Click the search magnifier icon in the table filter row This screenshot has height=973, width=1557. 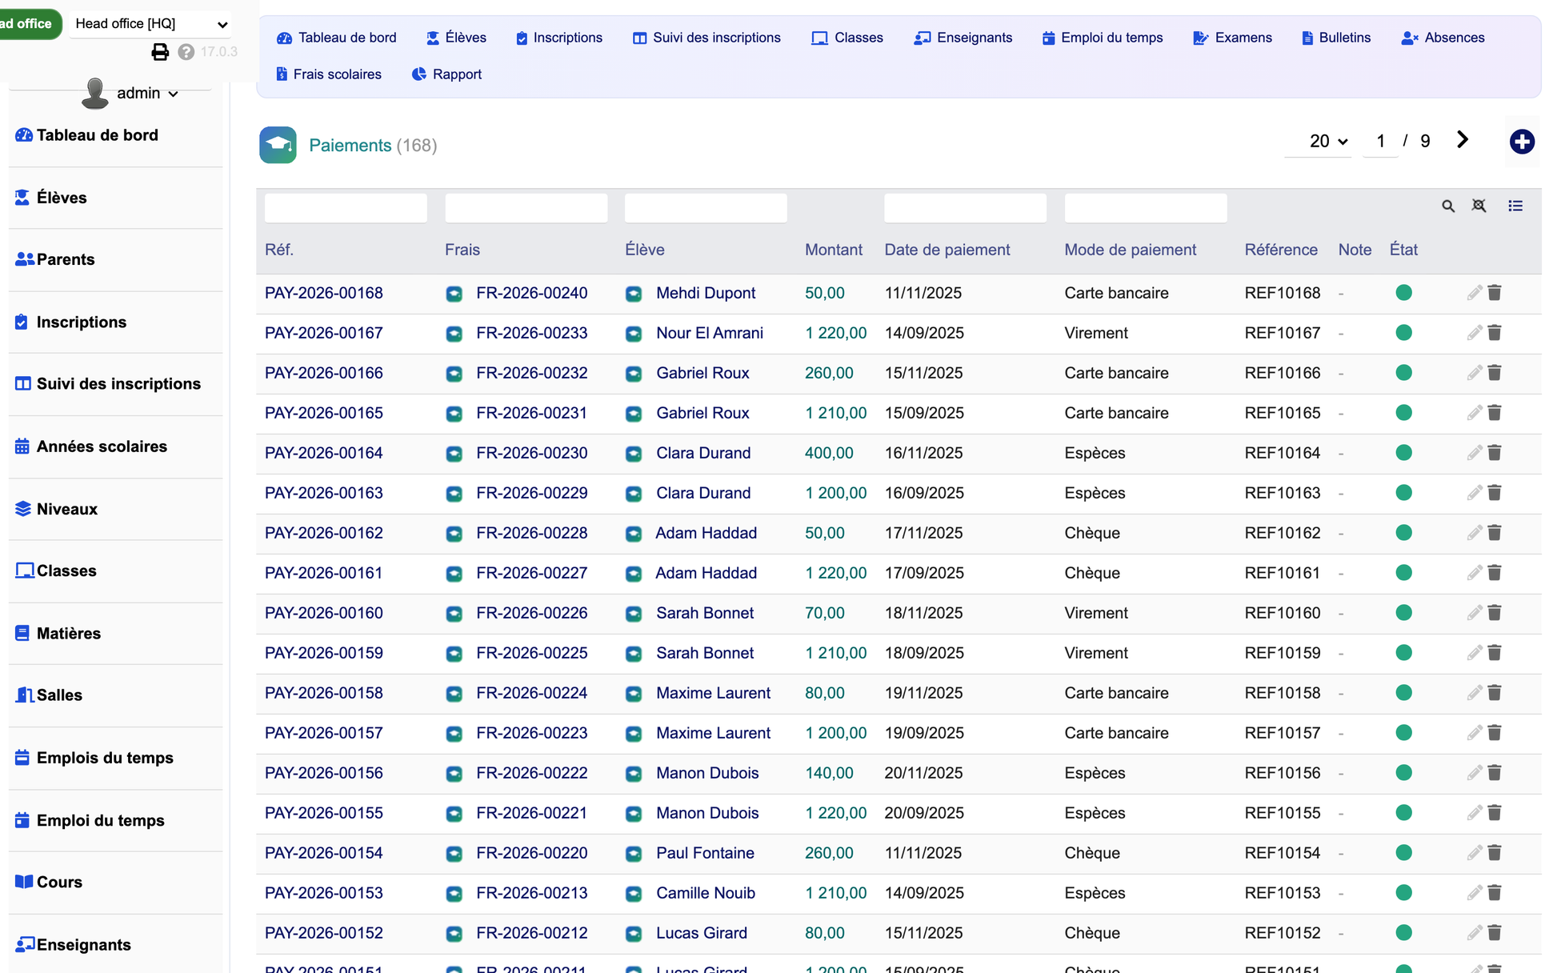point(1448,206)
